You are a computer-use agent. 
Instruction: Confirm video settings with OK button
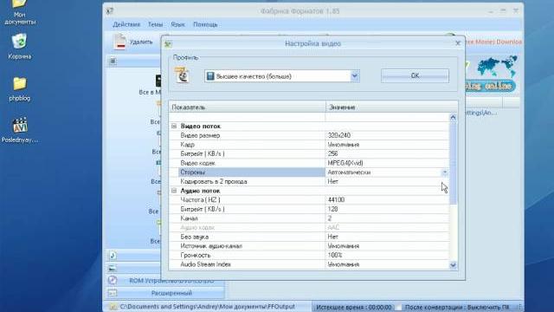(x=415, y=75)
